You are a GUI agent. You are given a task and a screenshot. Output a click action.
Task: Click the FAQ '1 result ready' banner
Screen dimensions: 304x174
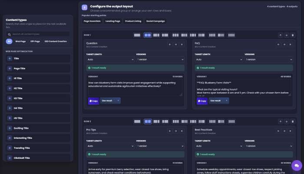click(x=244, y=68)
